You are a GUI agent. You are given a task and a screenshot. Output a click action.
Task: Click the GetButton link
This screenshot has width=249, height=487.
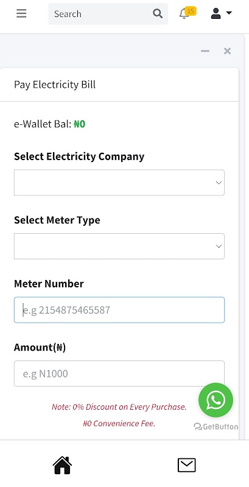coord(216,427)
